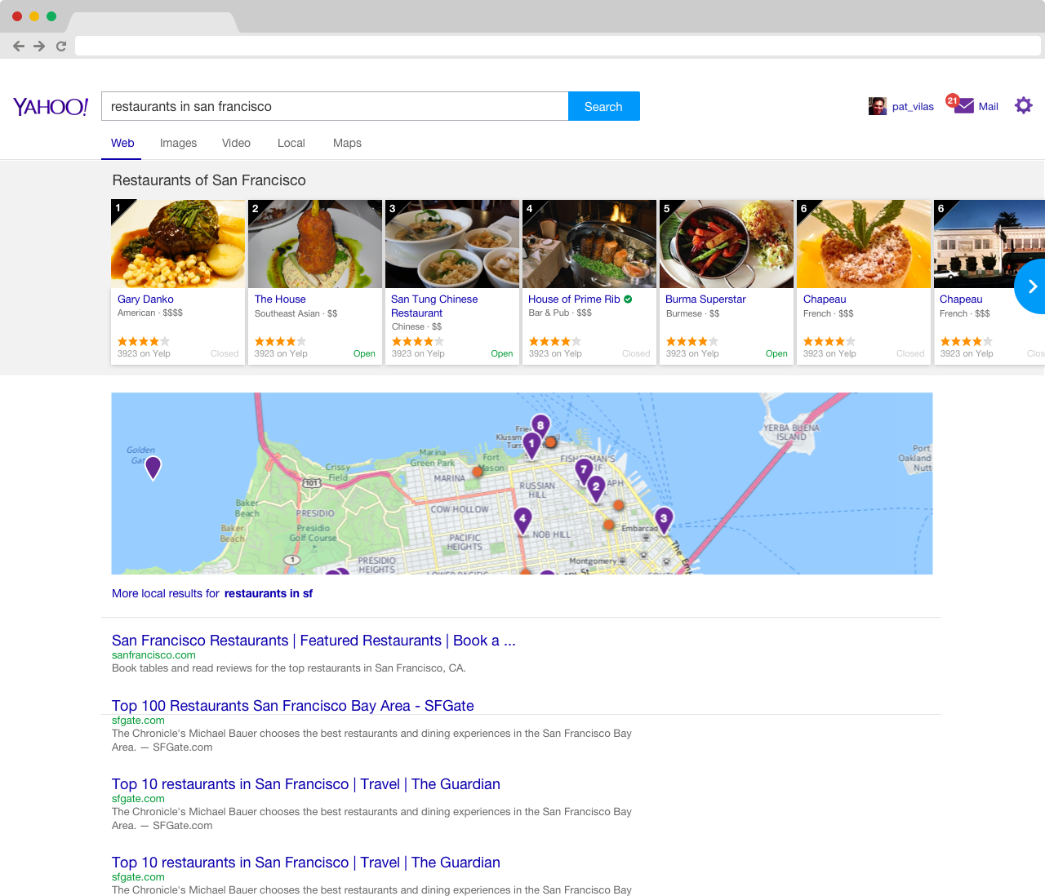Click the browser back arrow

[x=19, y=47]
